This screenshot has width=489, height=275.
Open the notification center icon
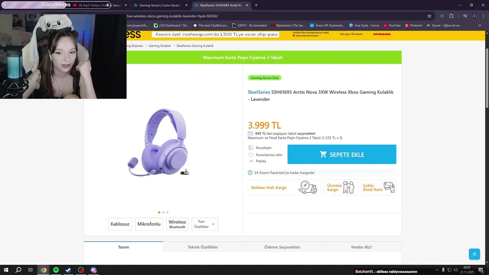coord(481,270)
